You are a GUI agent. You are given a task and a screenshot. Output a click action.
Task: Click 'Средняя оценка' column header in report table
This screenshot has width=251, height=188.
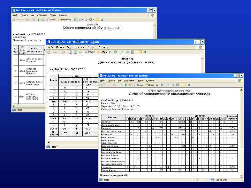232,117
